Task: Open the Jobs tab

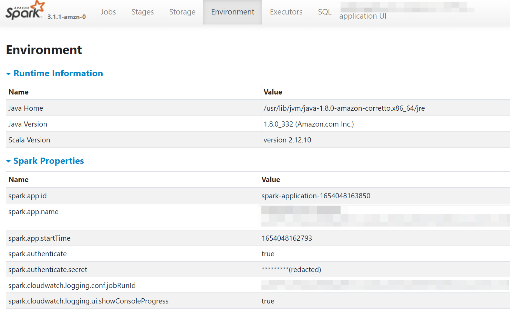Action: pos(108,12)
